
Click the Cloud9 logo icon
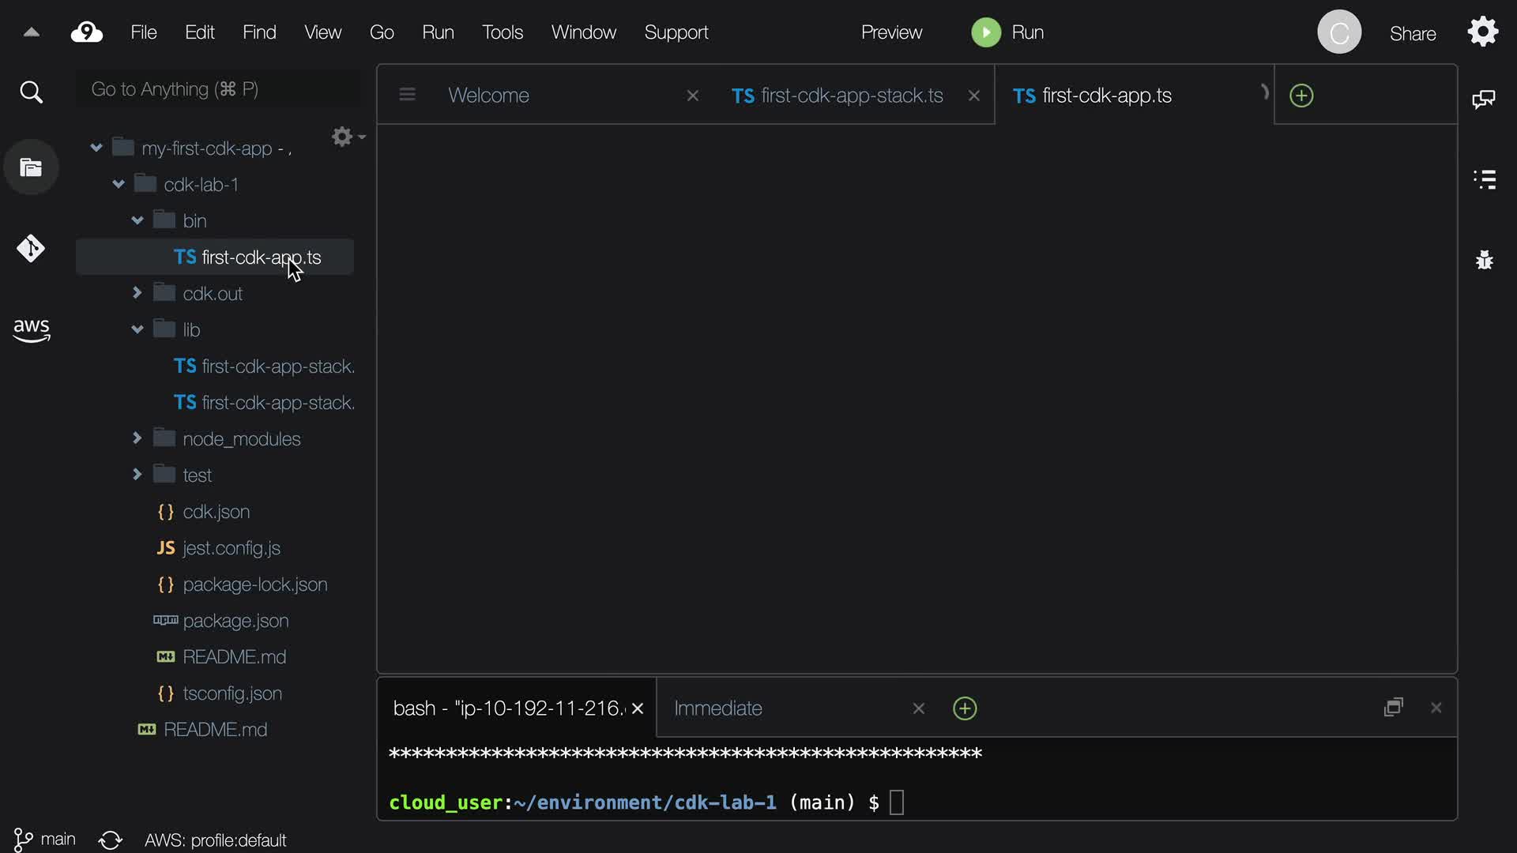(x=87, y=32)
